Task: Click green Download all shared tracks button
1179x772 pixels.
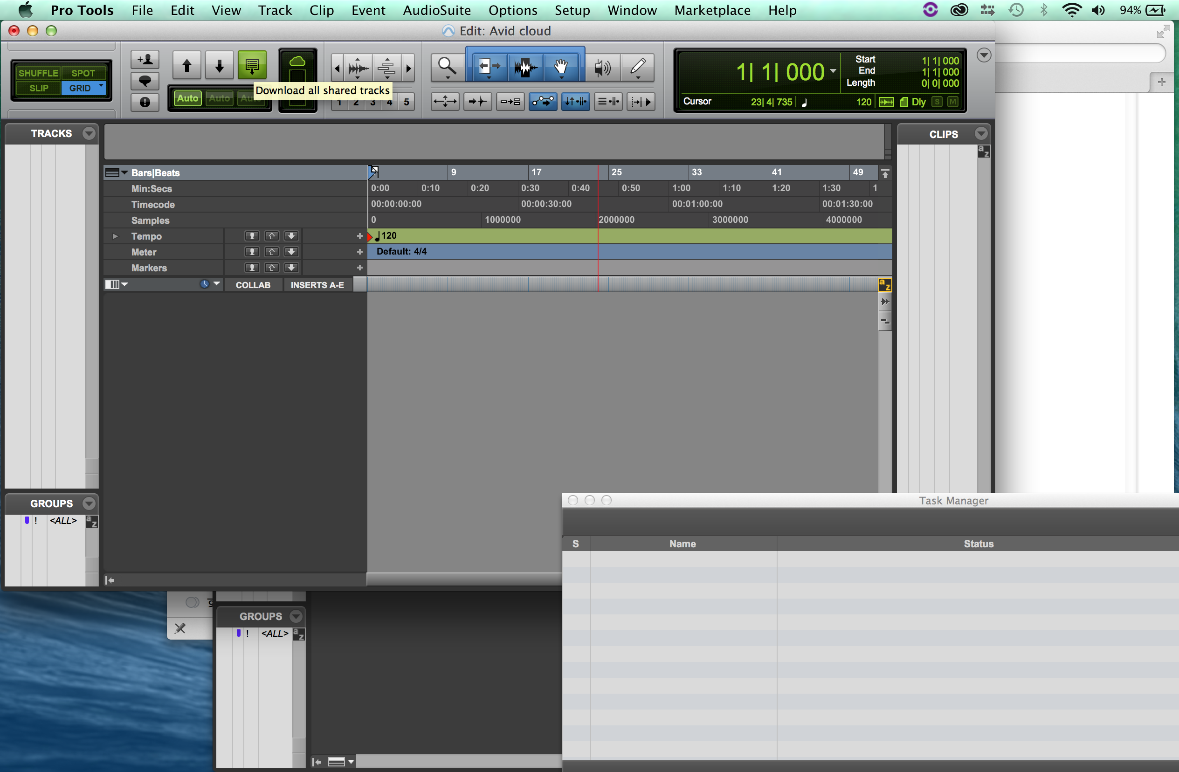Action: pyautogui.click(x=252, y=65)
